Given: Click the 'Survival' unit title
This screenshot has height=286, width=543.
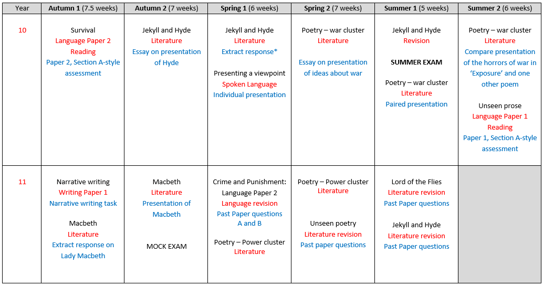Looking at the screenshot, I should click(x=83, y=30).
